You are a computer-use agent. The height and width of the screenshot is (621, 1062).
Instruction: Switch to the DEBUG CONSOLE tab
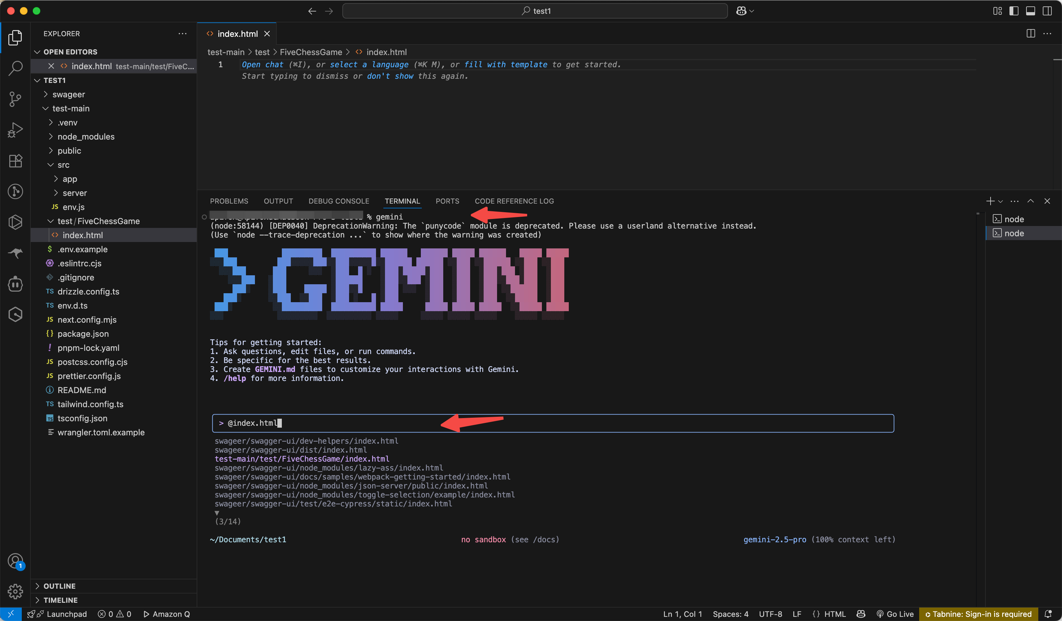point(339,201)
